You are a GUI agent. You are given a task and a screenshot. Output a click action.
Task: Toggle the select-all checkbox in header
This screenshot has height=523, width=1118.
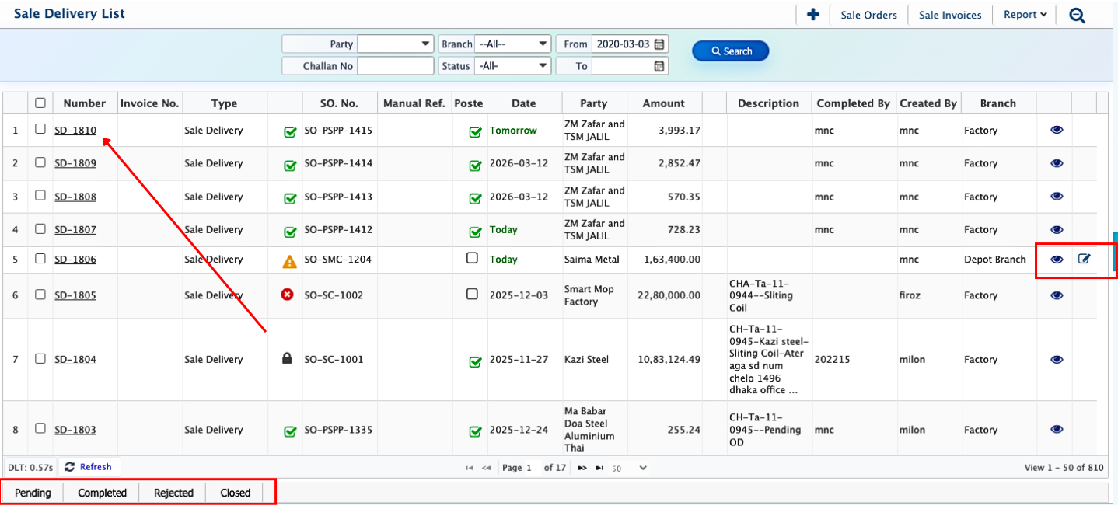[40, 103]
